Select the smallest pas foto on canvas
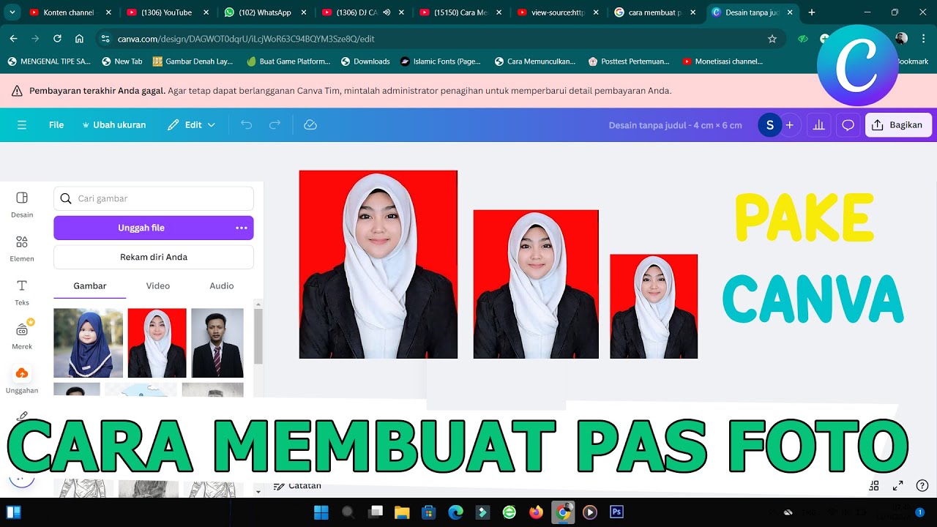The width and height of the screenshot is (937, 527). point(654,307)
